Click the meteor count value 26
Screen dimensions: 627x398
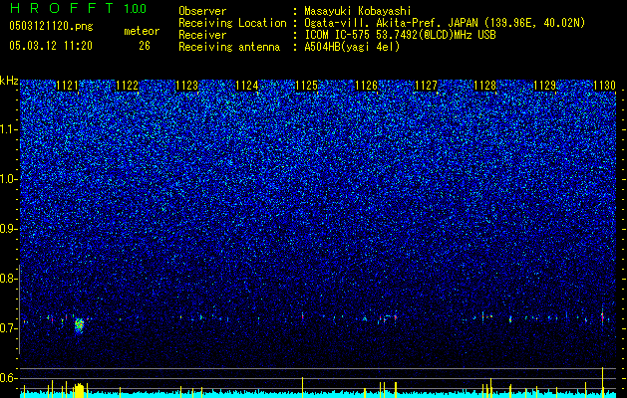pyautogui.click(x=145, y=46)
